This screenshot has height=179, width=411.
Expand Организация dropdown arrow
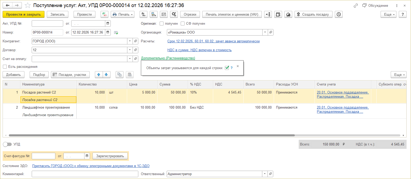pos(265,32)
